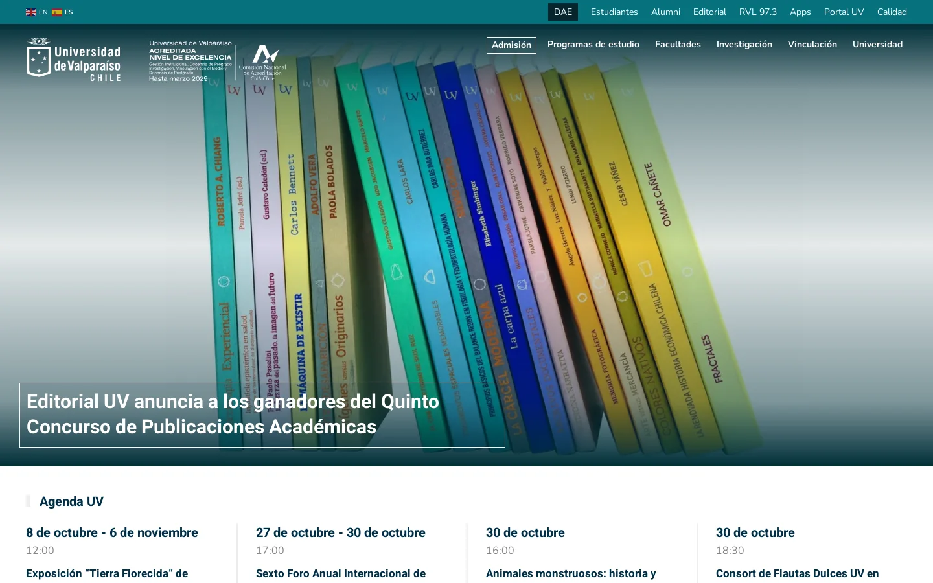Open Consort de Flautas Dulces UV event
Screen dimensions: 933x583
tap(798, 573)
